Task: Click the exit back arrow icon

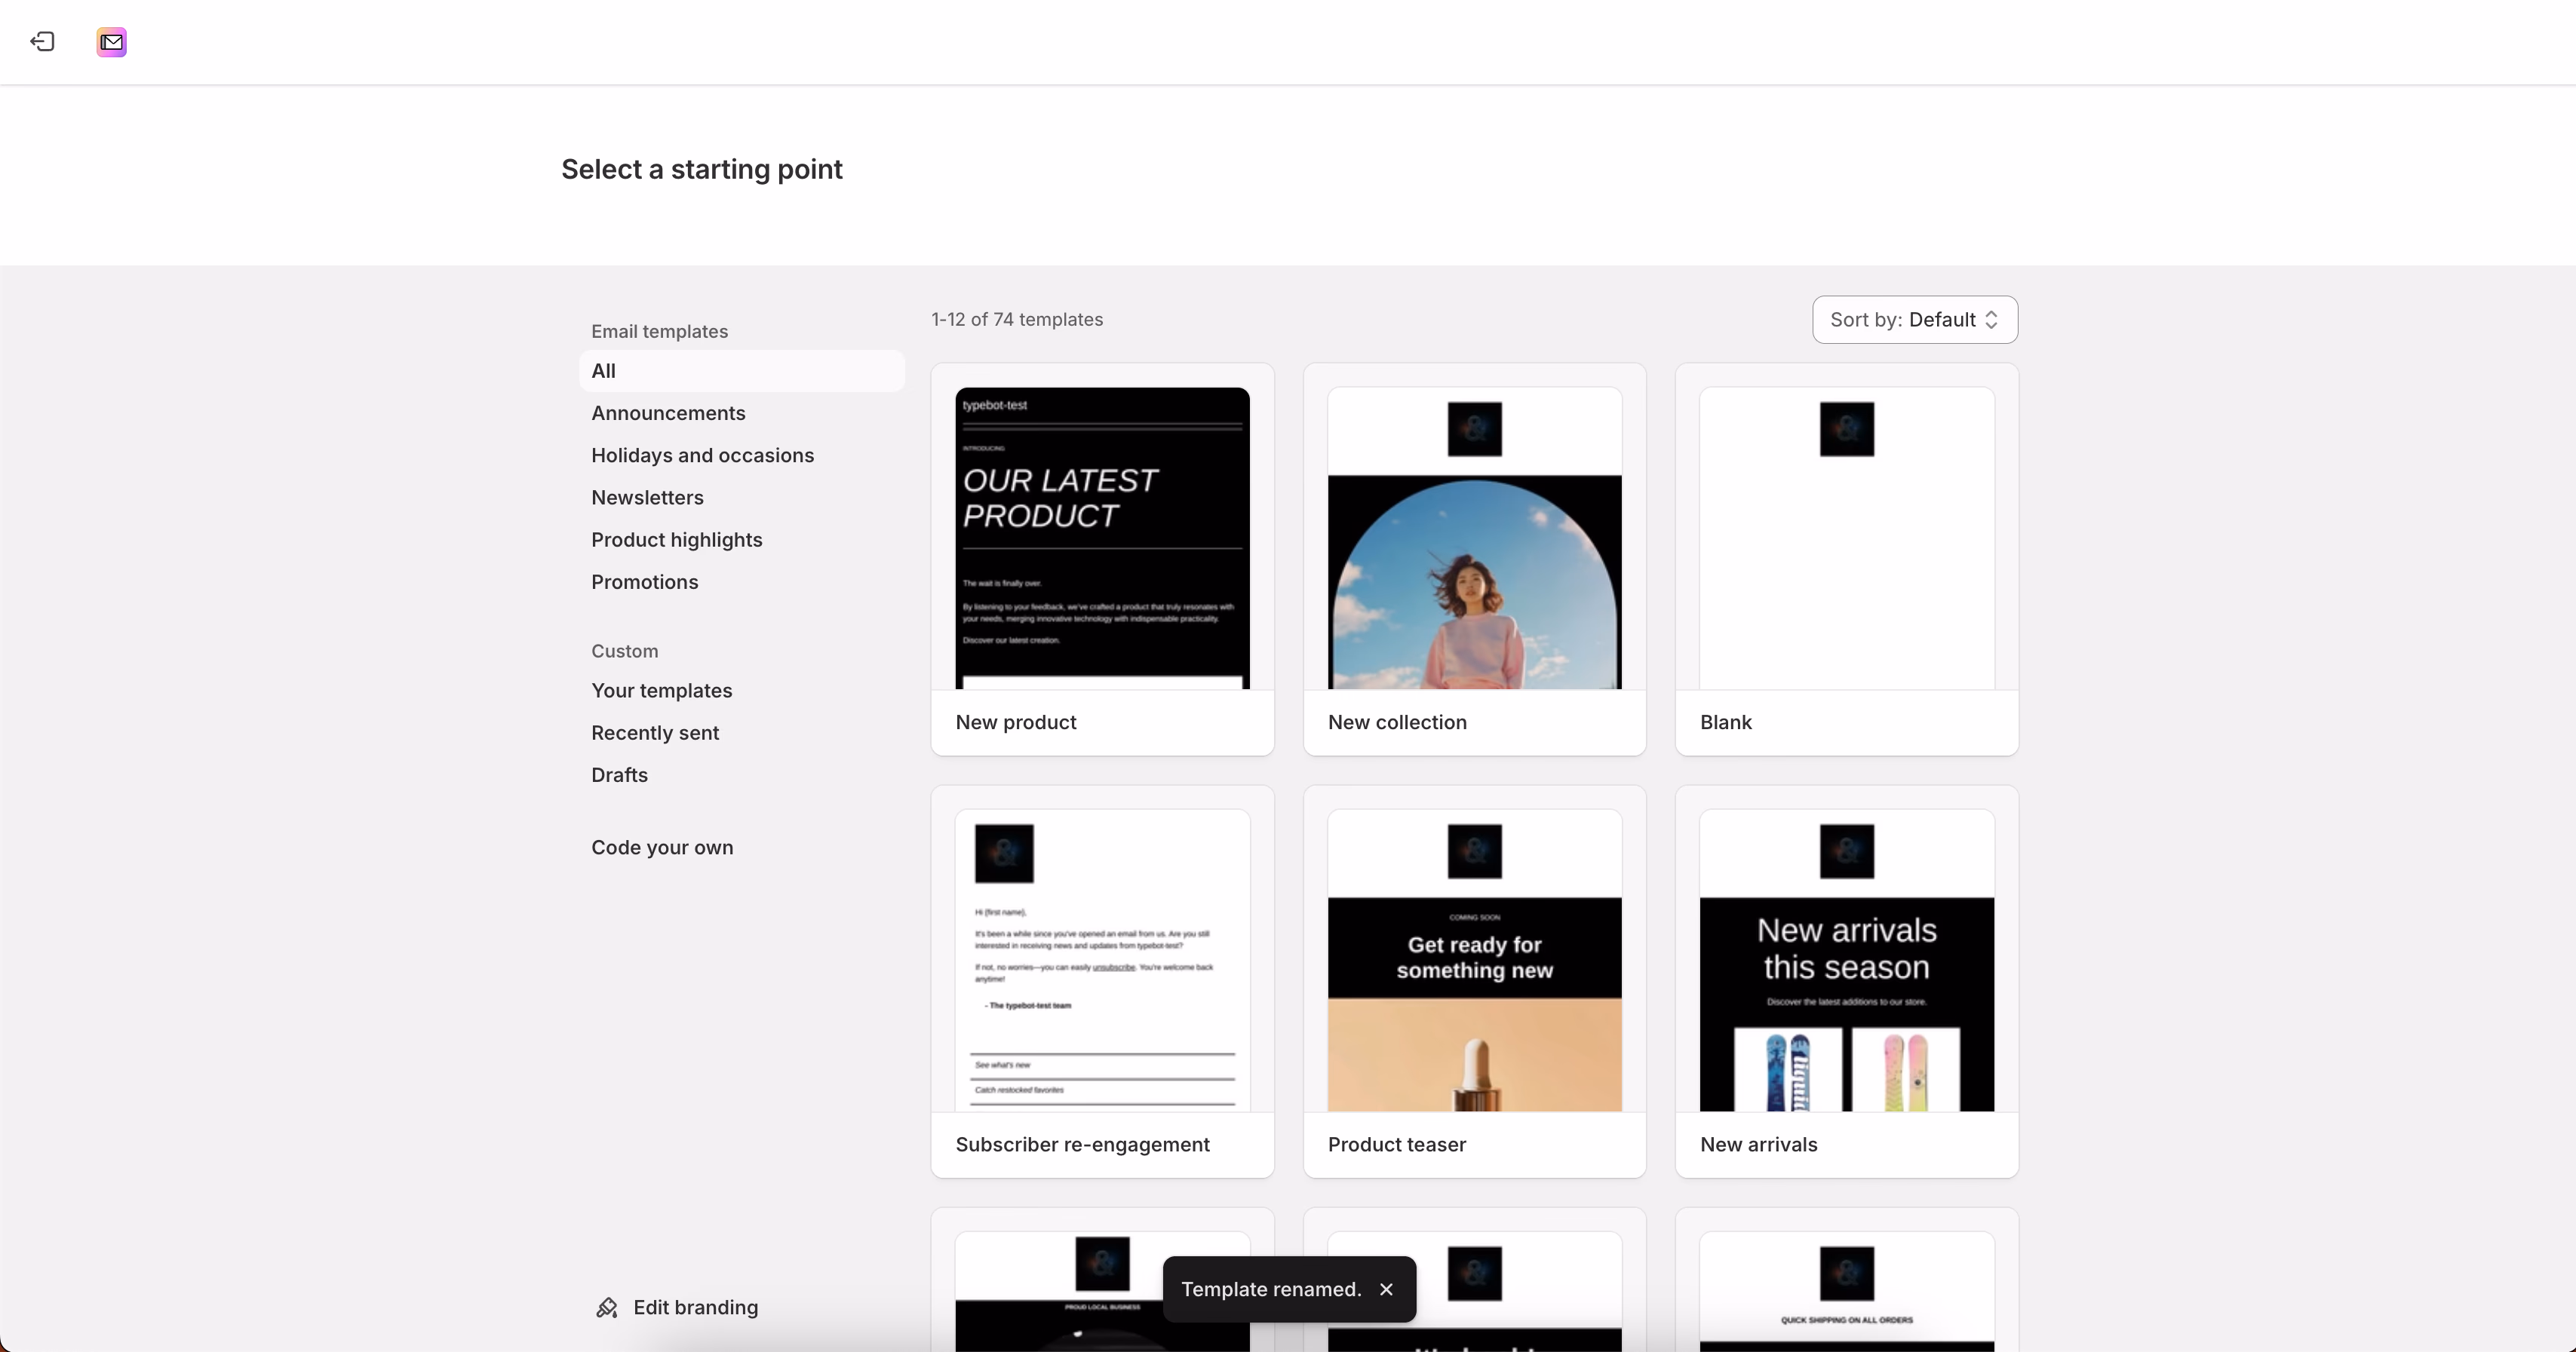Action: pos(42,41)
